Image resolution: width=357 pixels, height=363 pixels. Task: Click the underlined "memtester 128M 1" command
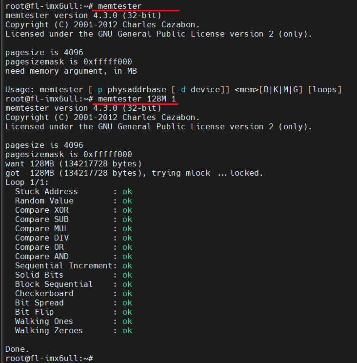tap(137, 99)
